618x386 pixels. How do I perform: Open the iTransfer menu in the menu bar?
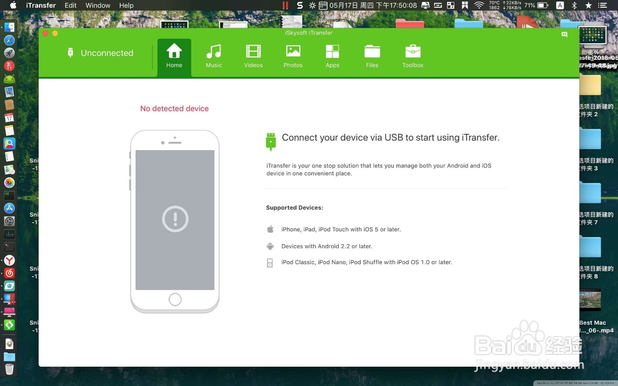[41, 6]
